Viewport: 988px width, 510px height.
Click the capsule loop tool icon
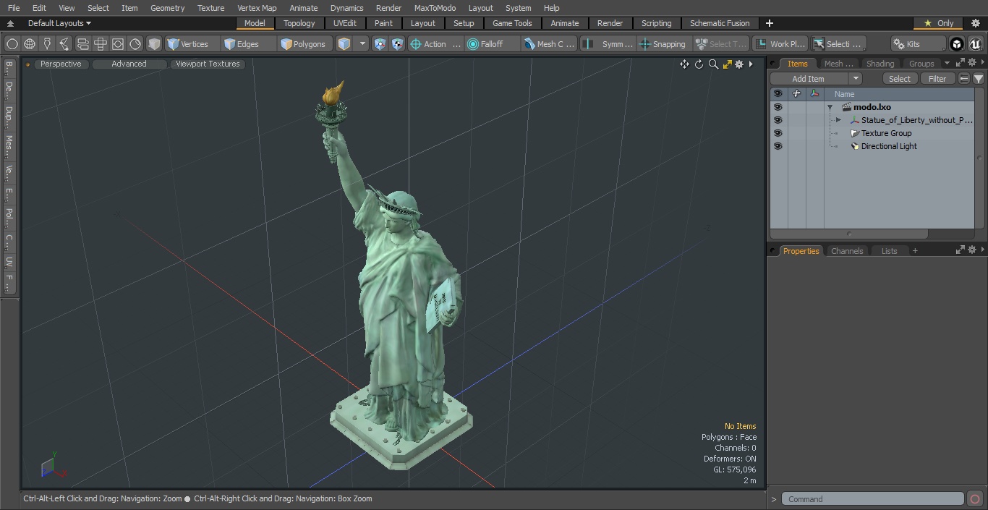[82, 44]
